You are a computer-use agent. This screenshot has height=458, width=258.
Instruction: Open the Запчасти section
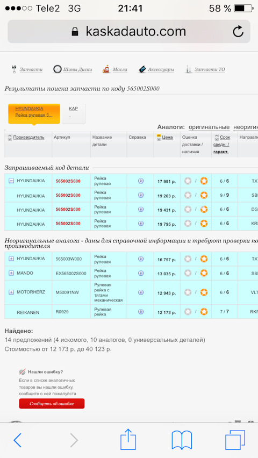[31, 69]
